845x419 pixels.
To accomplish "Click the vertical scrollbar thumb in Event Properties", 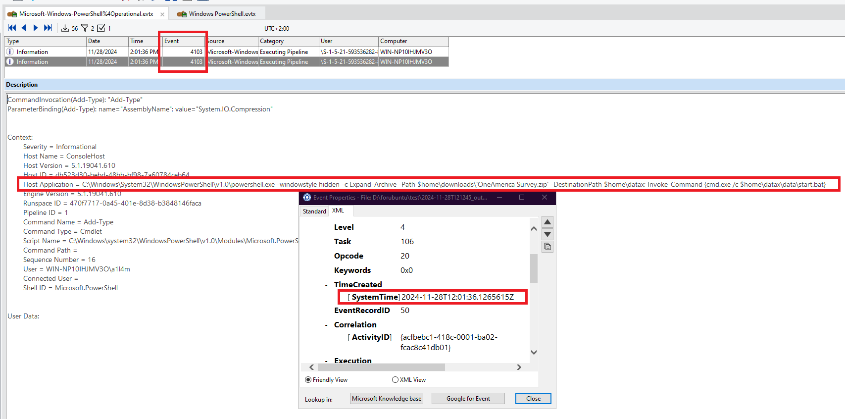I will 534,268.
